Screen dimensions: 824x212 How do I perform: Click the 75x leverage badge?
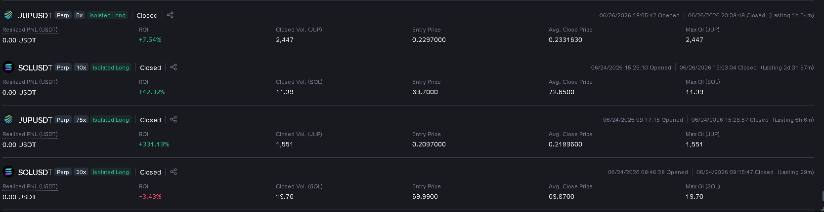pos(81,120)
